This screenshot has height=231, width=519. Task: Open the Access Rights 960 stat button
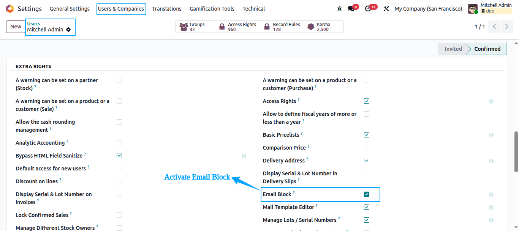tap(237, 27)
